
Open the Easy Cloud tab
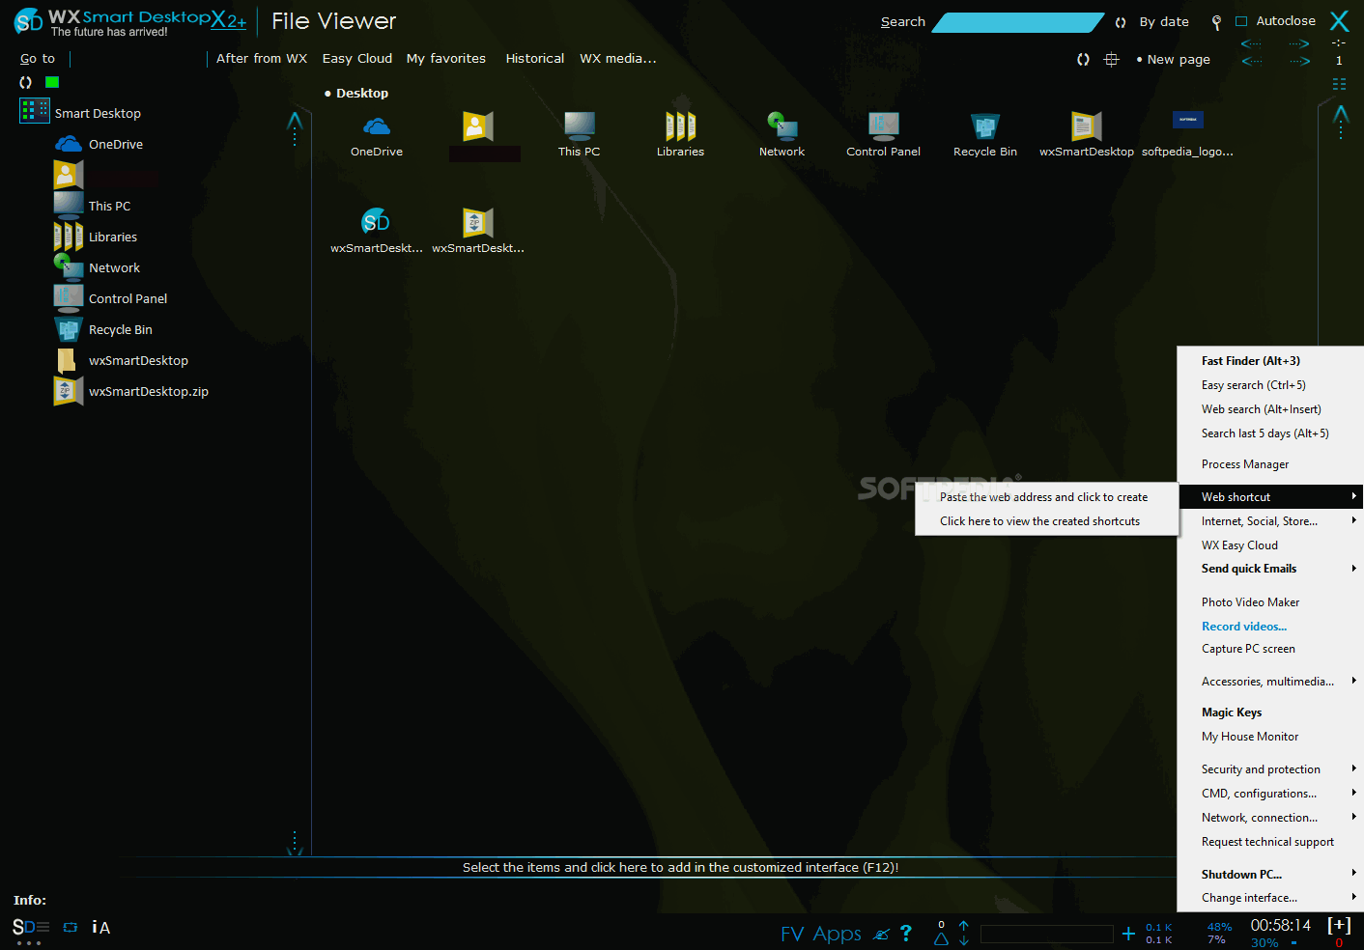[357, 59]
